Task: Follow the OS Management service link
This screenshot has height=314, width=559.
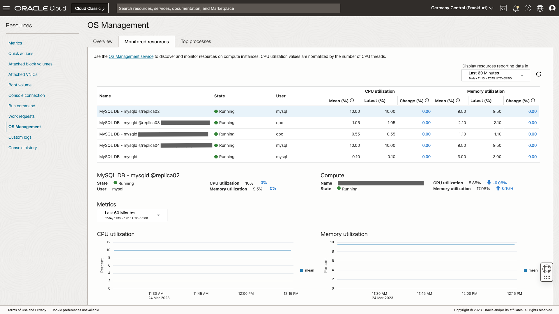Action: (x=131, y=56)
